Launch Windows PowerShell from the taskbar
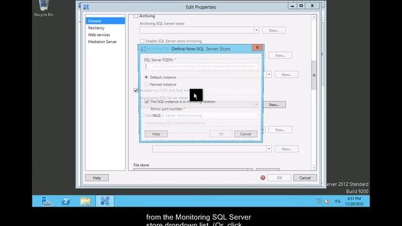402x226 pixels. [x=66, y=202]
